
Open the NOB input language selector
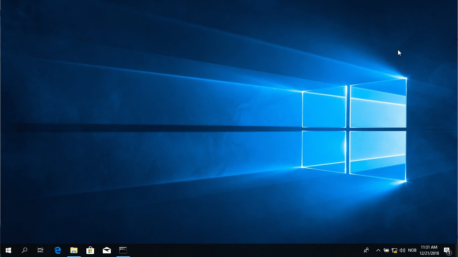pyautogui.click(x=412, y=250)
